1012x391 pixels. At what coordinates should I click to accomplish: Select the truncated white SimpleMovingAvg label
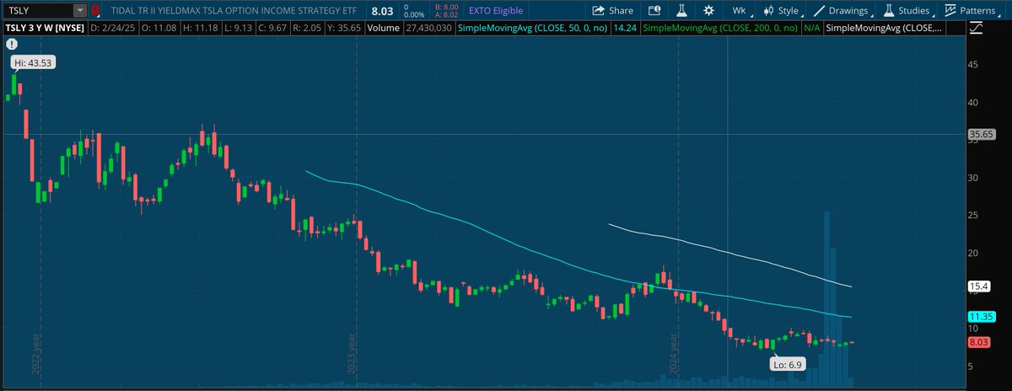pos(882,29)
